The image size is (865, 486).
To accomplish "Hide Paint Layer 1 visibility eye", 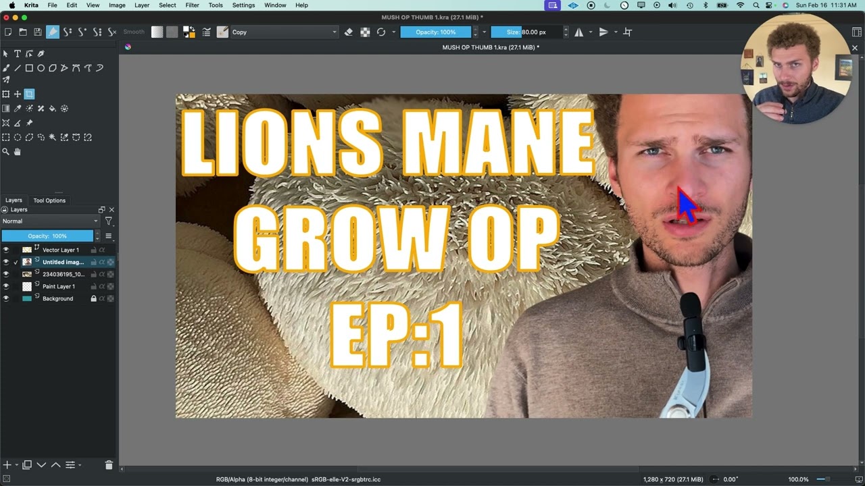I will (6, 286).
